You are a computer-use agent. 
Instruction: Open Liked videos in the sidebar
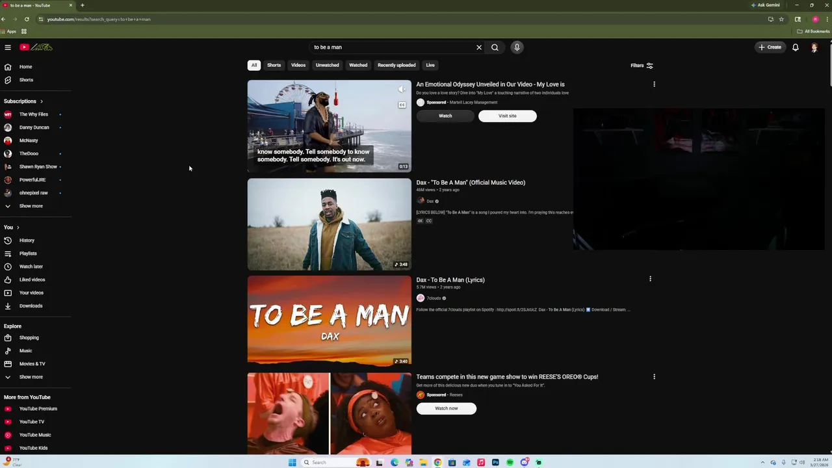(32, 279)
